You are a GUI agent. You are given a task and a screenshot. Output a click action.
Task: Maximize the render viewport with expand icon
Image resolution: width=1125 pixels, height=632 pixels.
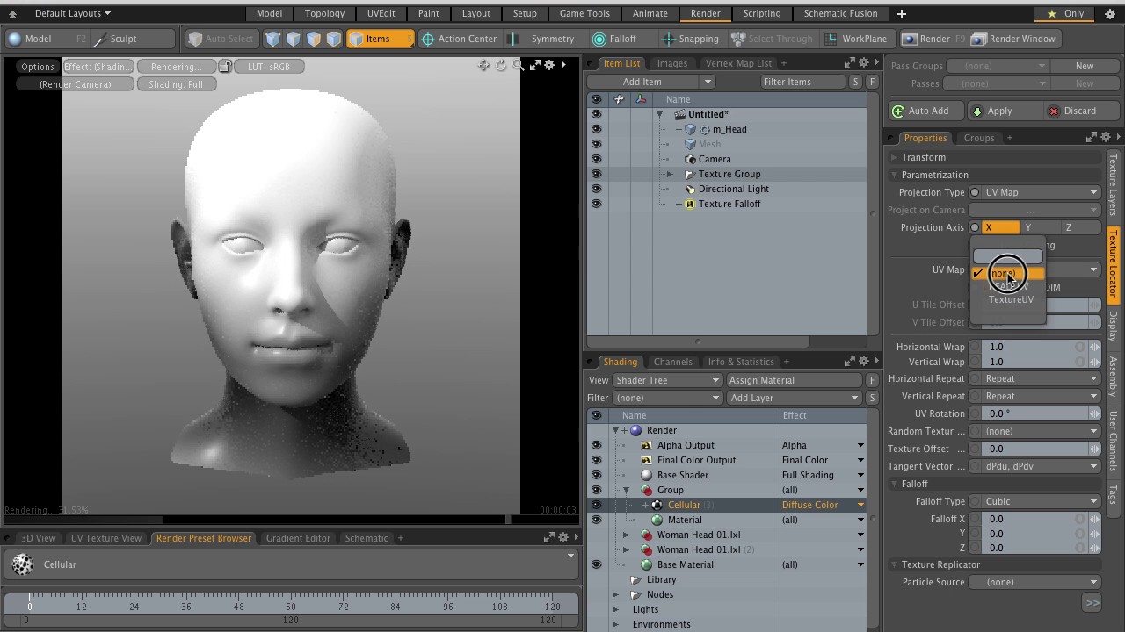(x=534, y=66)
